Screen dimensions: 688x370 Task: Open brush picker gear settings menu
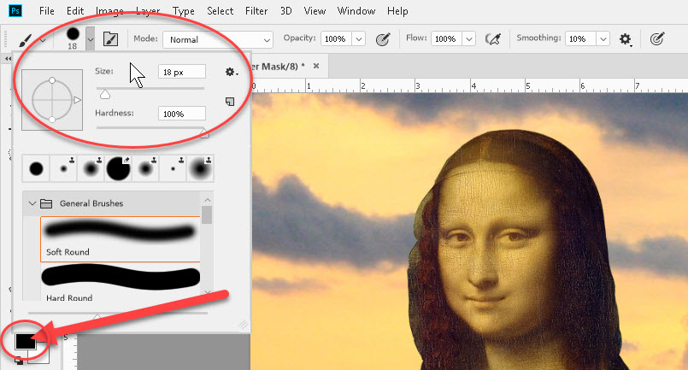tap(231, 72)
